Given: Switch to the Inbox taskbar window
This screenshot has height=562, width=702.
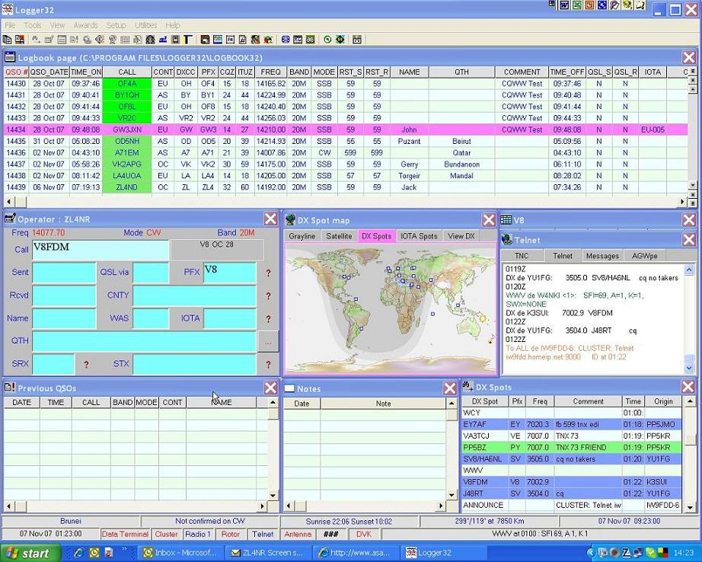Looking at the screenshot, I should coord(180,553).
